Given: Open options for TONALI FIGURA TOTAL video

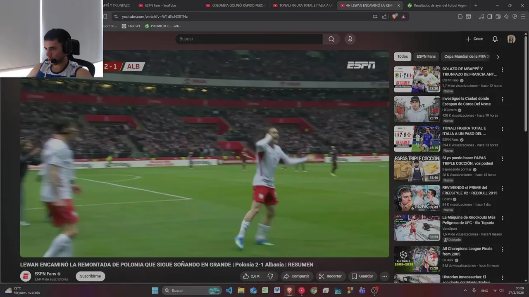Looking at the screenshot, I should tap(503, 129).
